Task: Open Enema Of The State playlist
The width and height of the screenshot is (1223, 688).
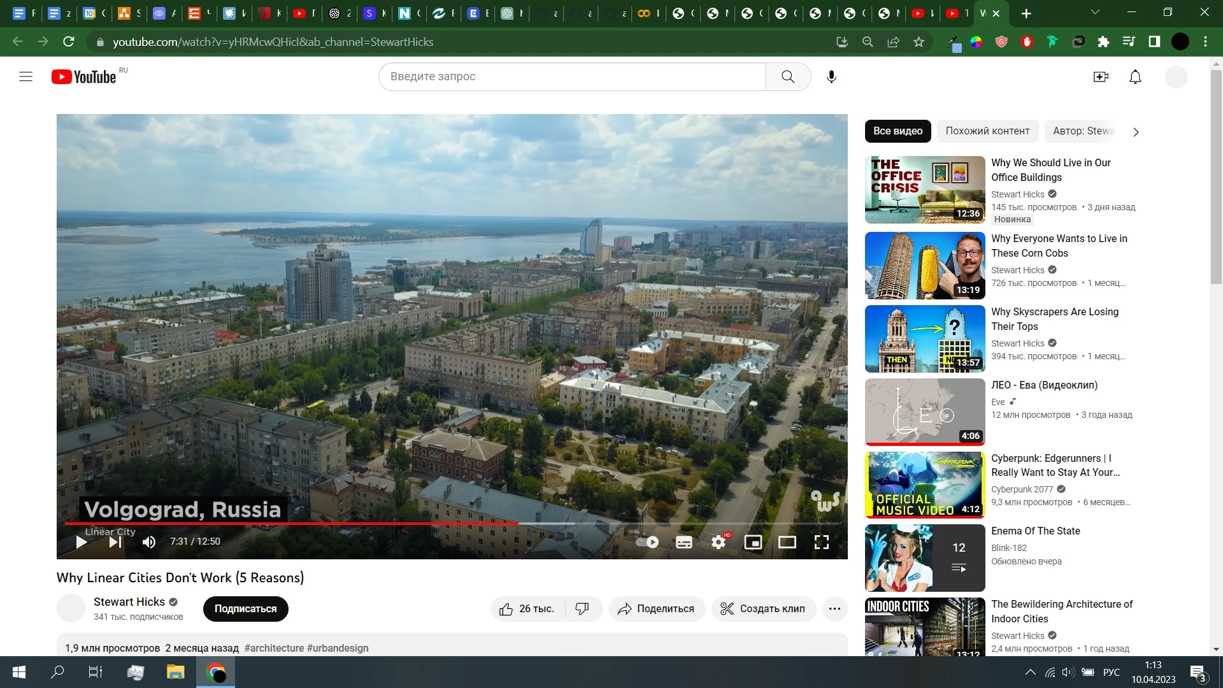Action: (x=1035, y=531)
